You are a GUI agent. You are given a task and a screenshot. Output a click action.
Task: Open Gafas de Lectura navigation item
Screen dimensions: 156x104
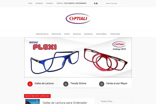pos(42,34)
